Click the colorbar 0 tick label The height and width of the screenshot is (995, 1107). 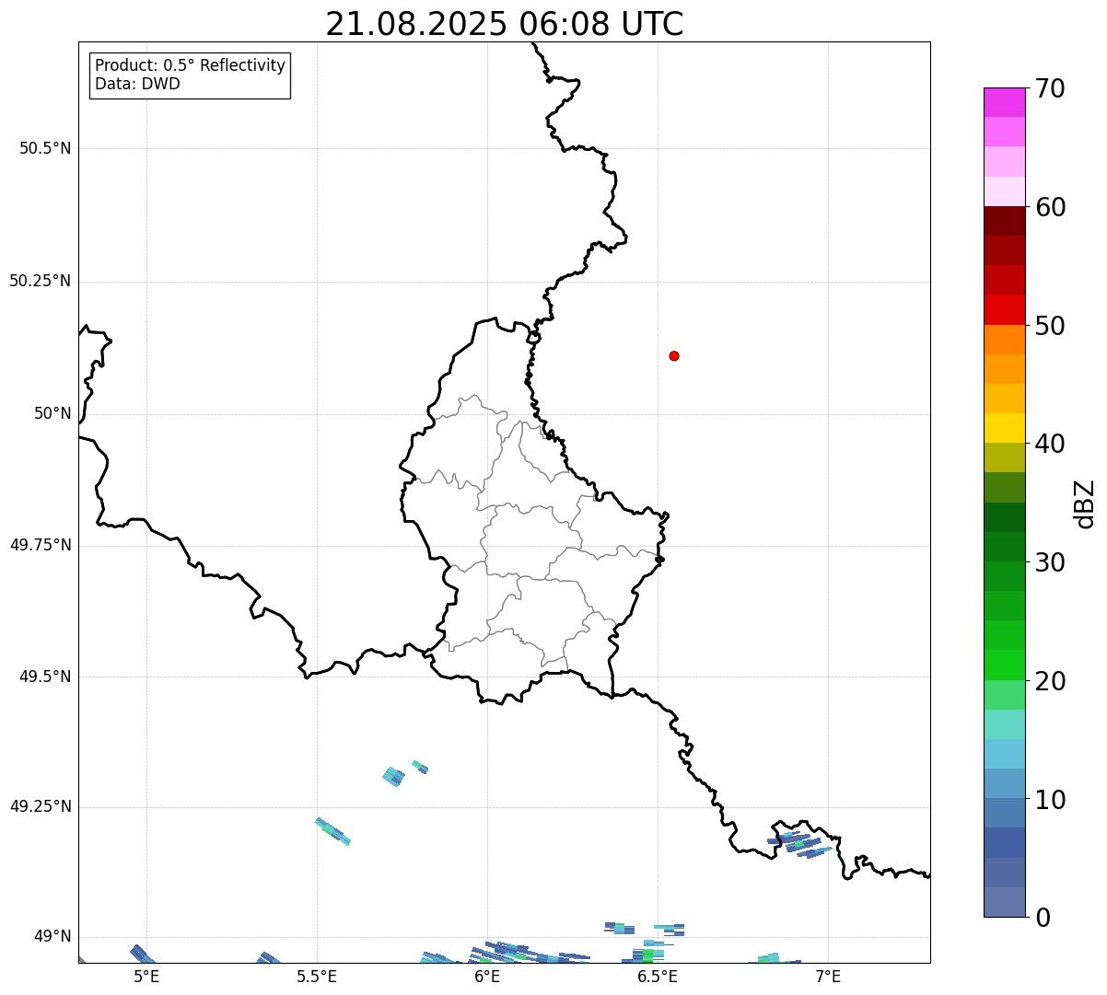coord(1043,918)
